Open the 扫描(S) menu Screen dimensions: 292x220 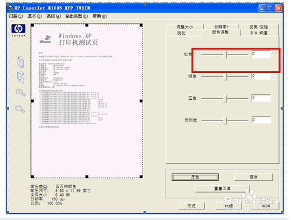tap(16, 16)
